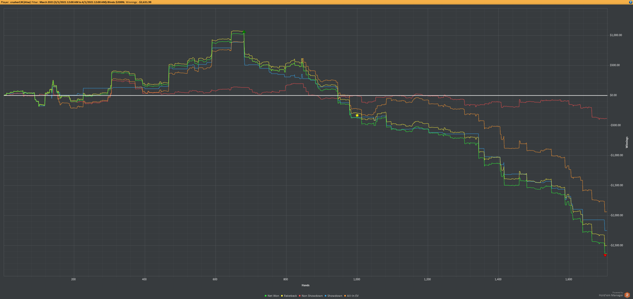Select the yellow star marker on the graph

point(357,115)
